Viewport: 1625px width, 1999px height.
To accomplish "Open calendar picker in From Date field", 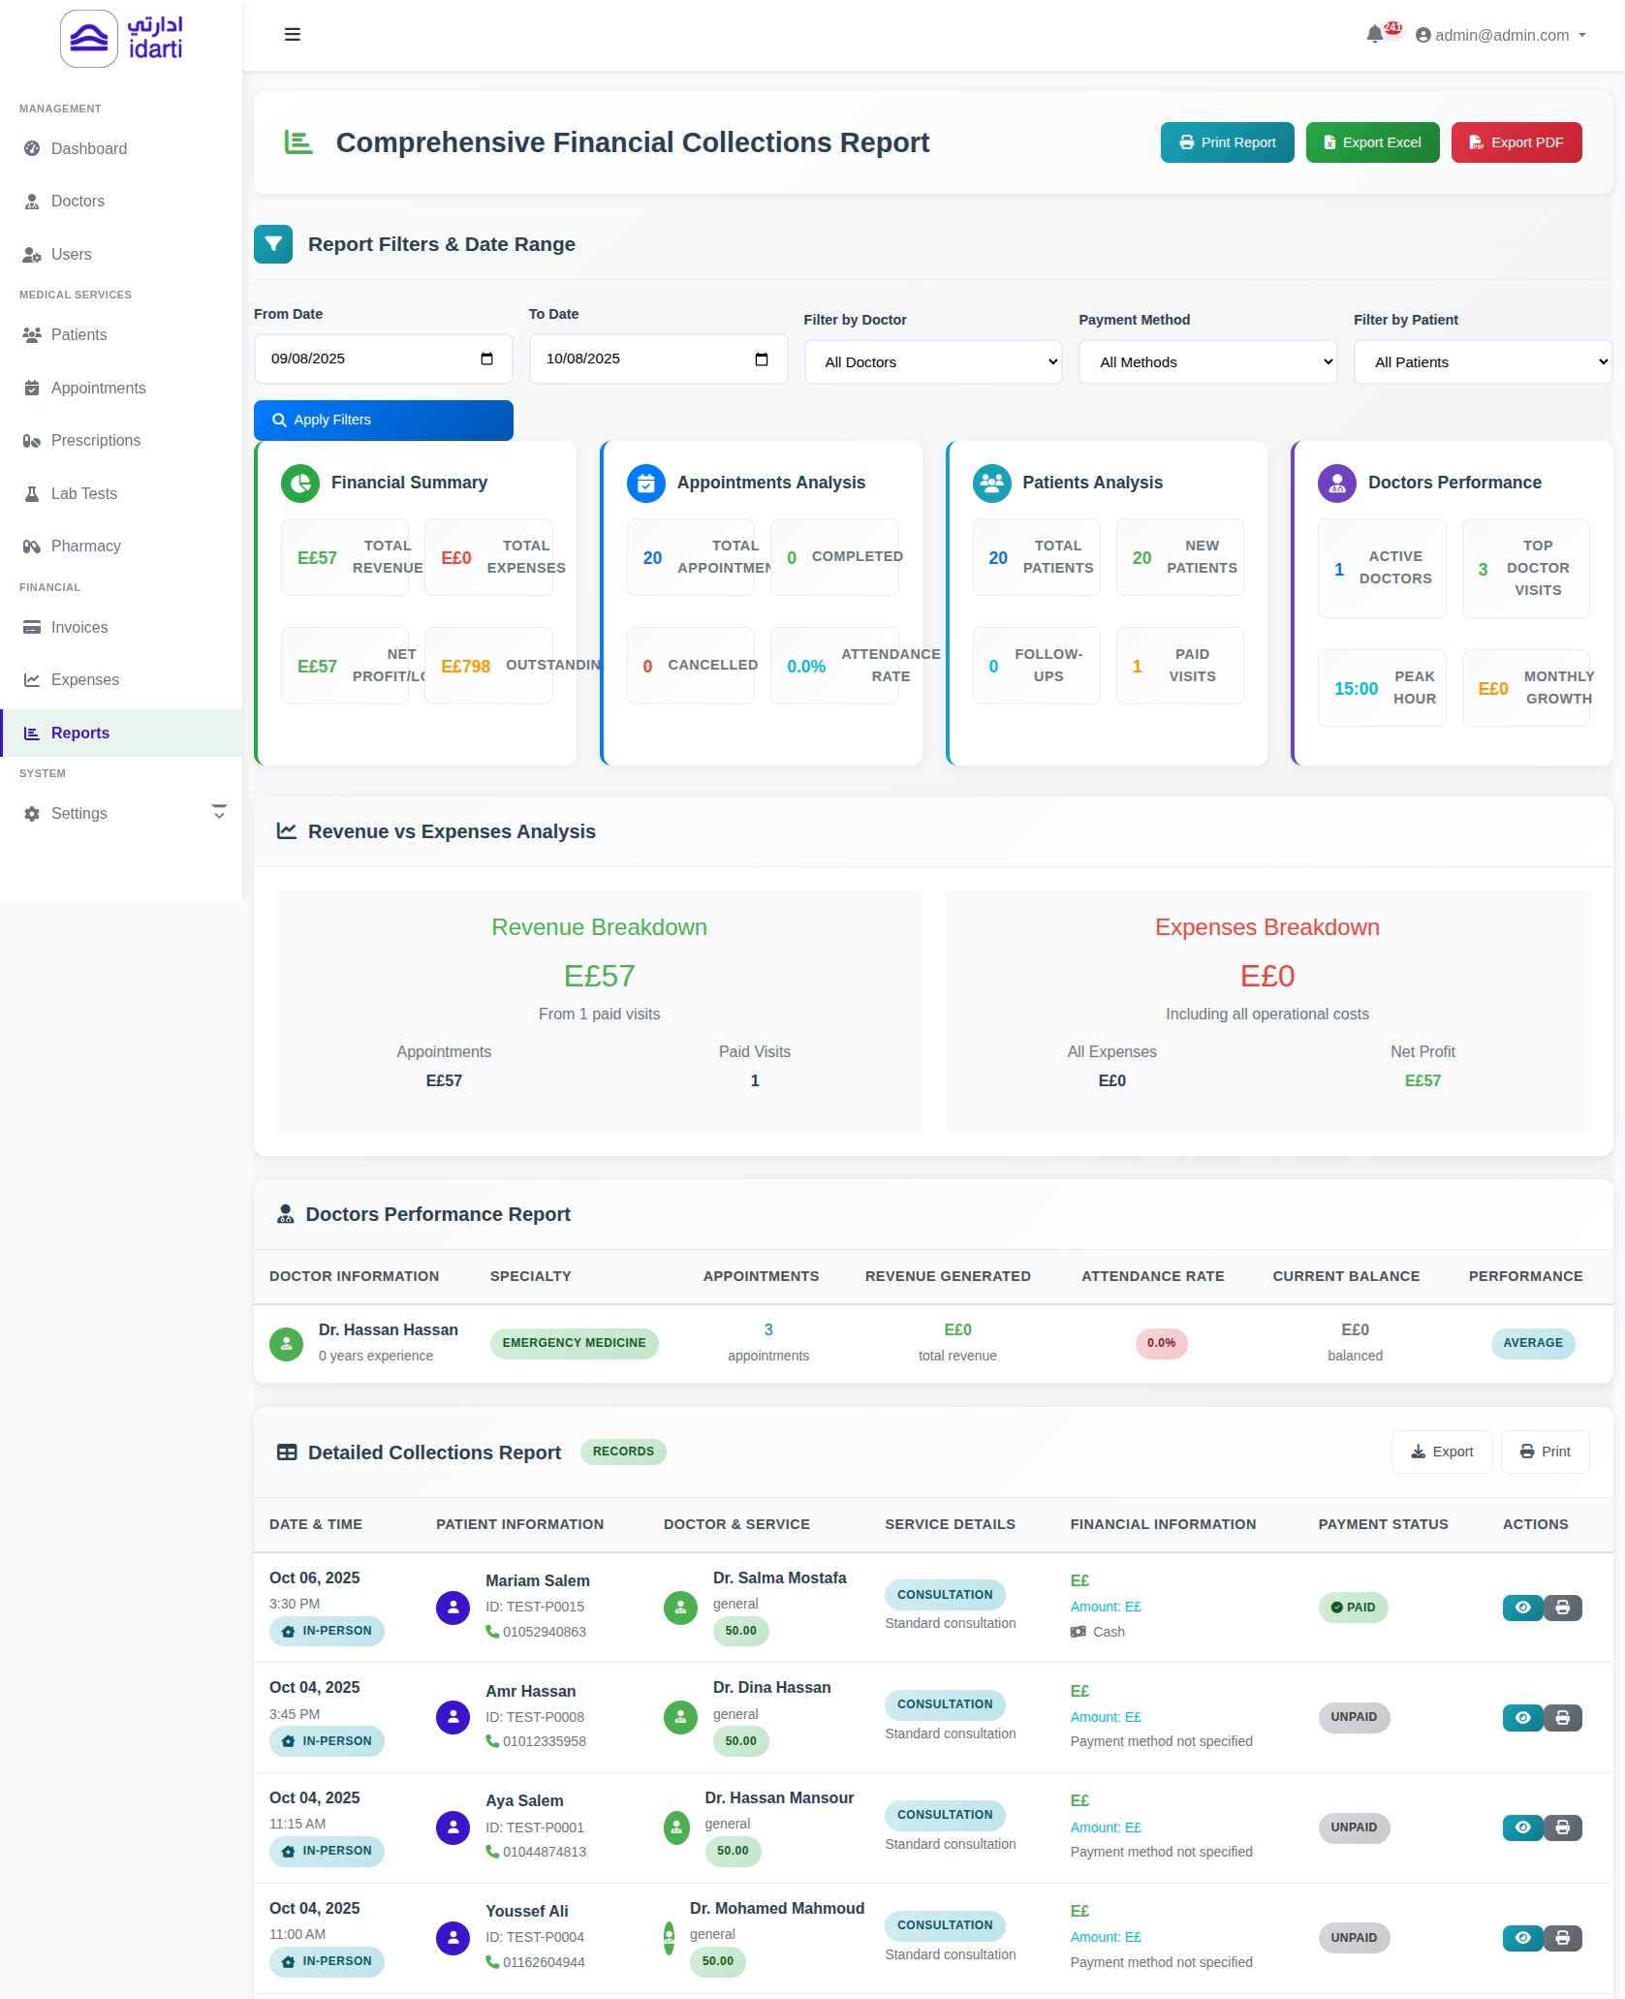I will coord(486,359).
